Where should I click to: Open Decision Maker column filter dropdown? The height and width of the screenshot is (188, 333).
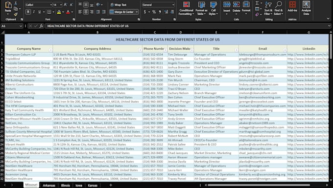click(x=192, y=50)
